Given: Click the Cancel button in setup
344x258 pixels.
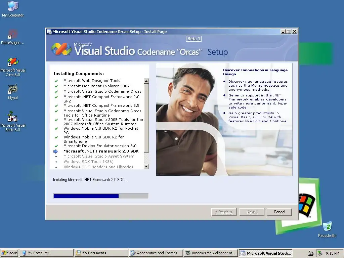Looking at the screenshot, I should (279, 212).
